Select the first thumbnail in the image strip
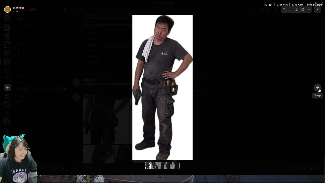Image resolution: width=325 pixels, height=183 pixels. [x=148, y=165]
